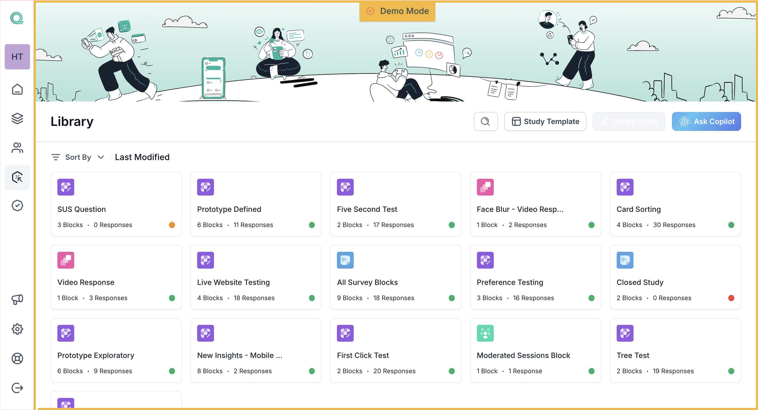Click the red status dot on Closed Study
Image resolution: width=758 pixels, height=410 pixels.
[x=731, y=298]
